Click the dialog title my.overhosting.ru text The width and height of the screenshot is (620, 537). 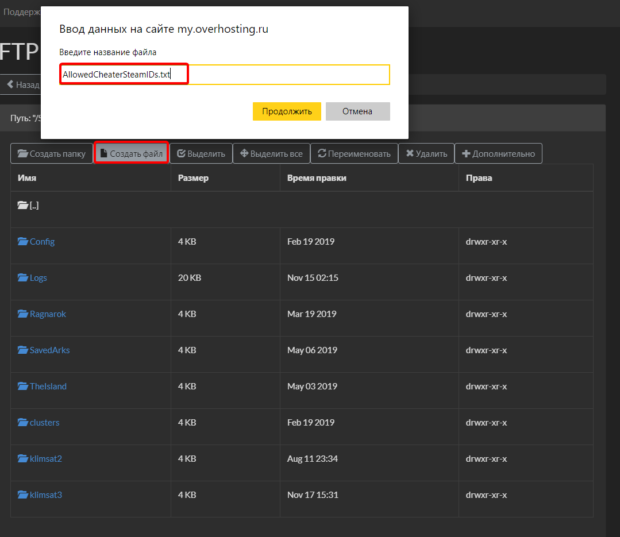pos(222,29)
